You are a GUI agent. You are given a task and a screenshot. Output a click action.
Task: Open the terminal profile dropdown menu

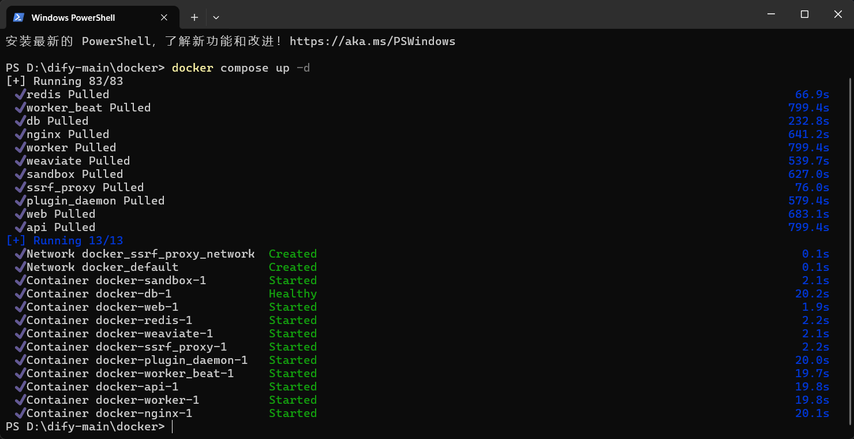pyautogui.click(x=216, y=17)
